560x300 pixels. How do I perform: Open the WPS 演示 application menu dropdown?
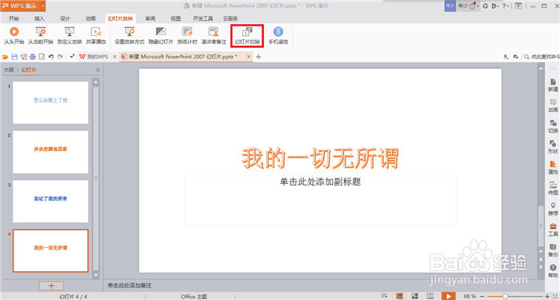[x=43, y=6]
